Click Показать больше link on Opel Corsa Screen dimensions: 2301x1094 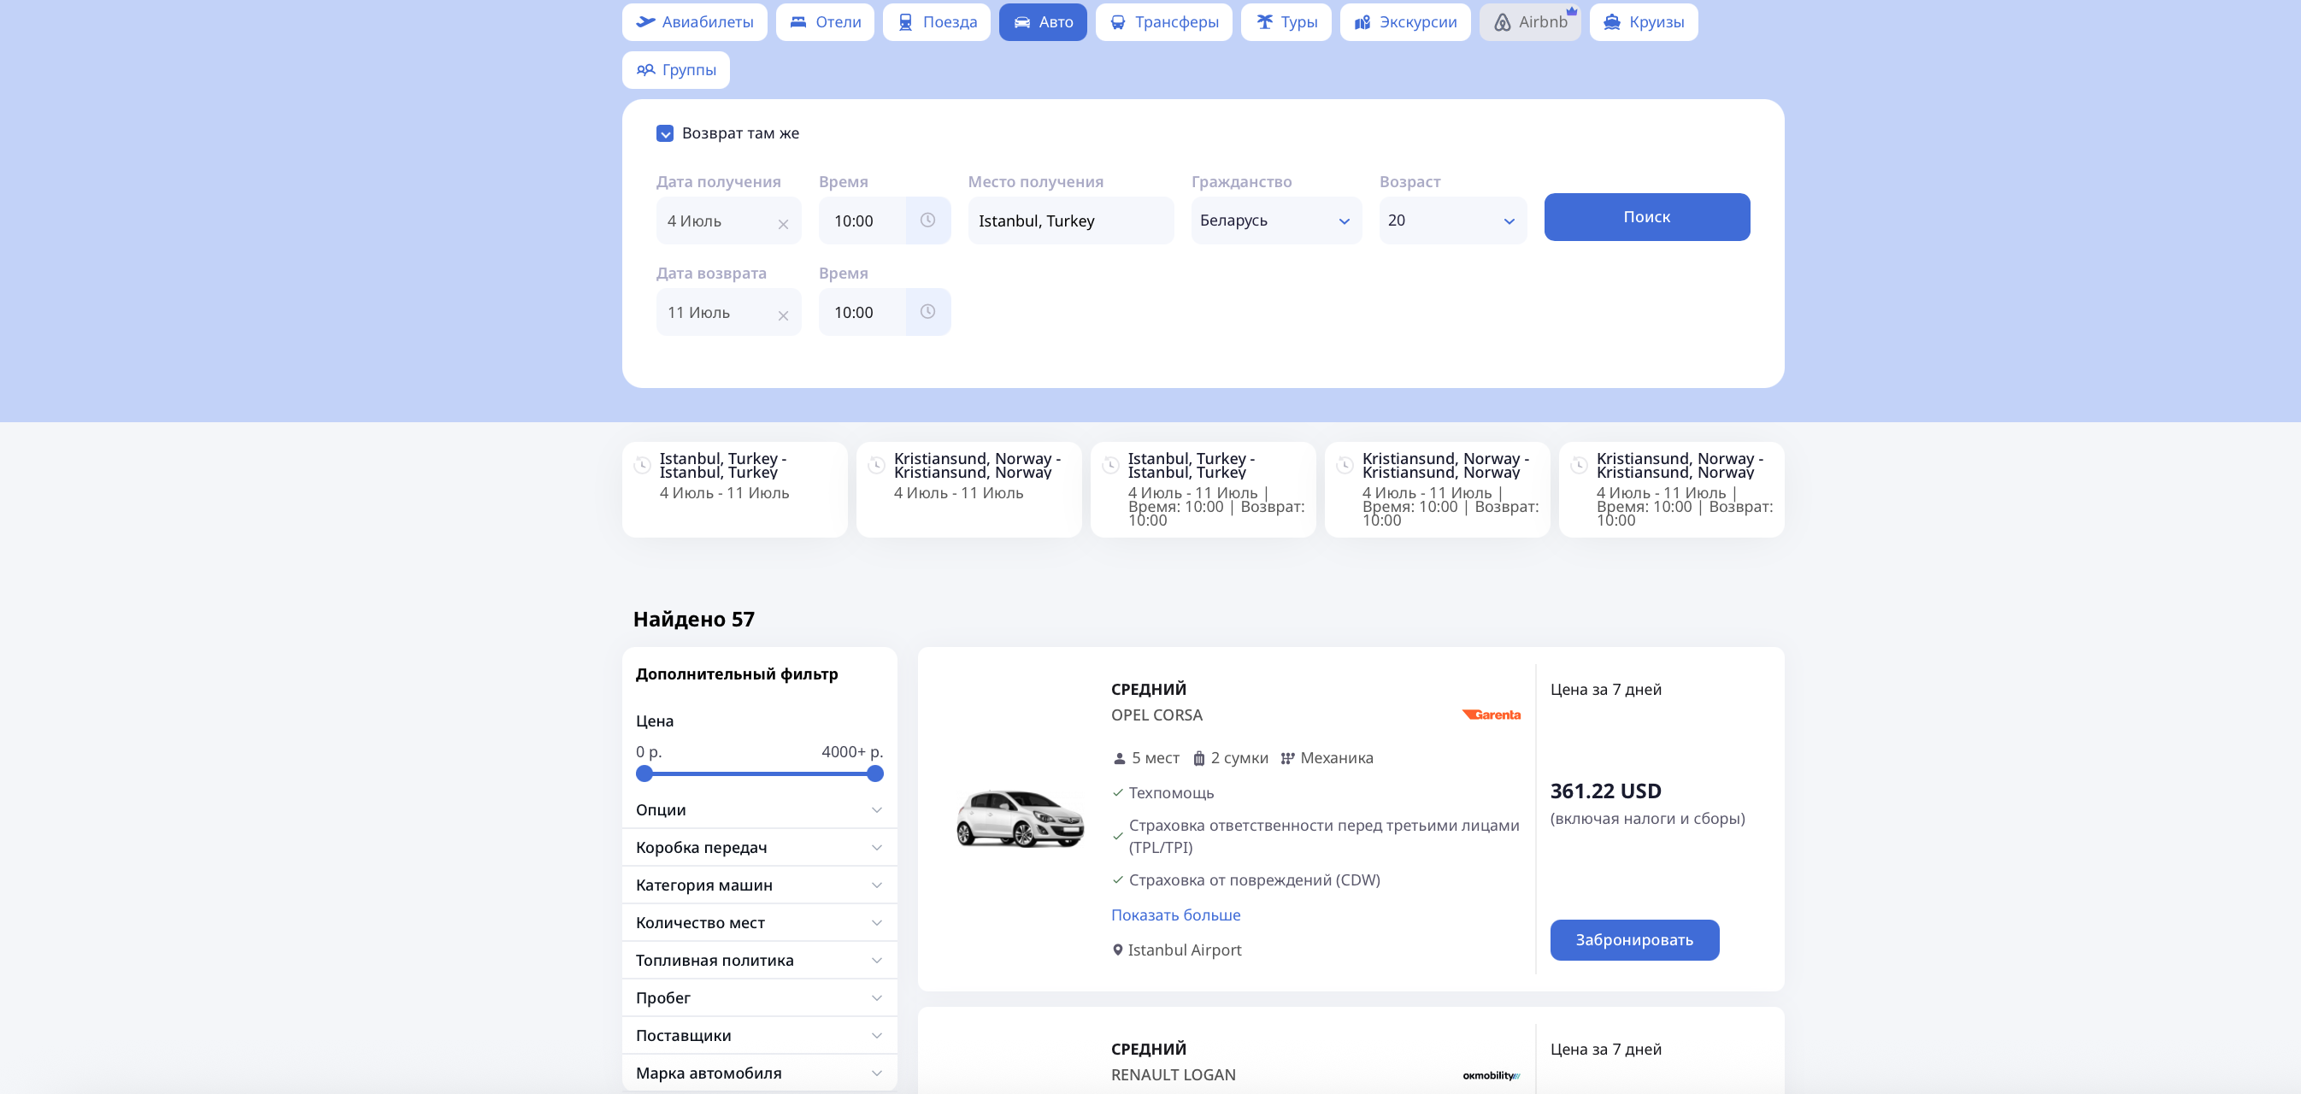point(1174,915)
